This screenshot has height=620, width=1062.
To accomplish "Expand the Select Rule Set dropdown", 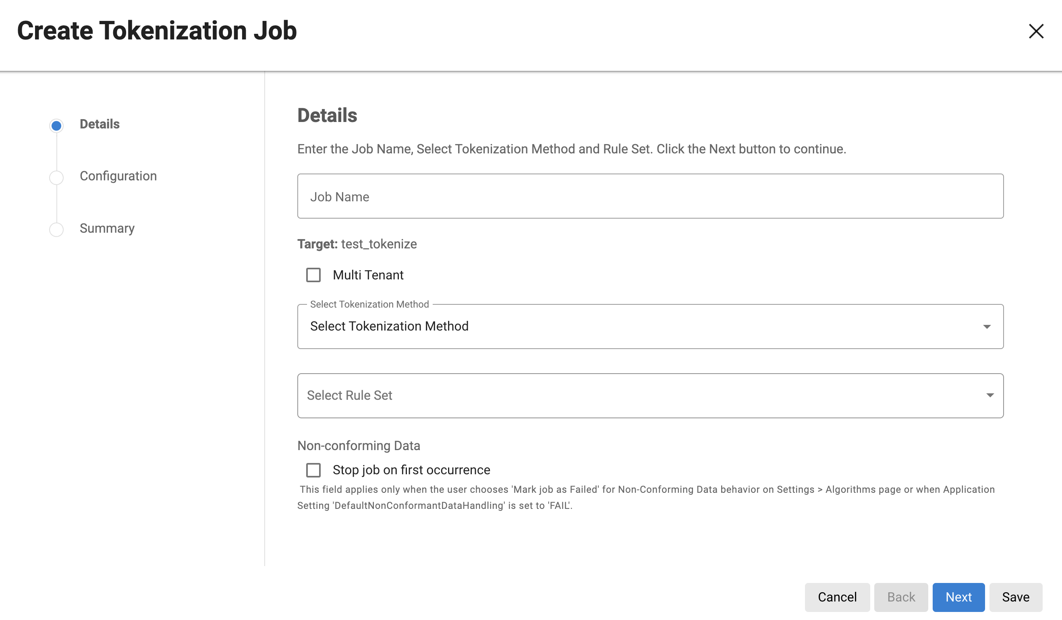I will pos(632,395).
